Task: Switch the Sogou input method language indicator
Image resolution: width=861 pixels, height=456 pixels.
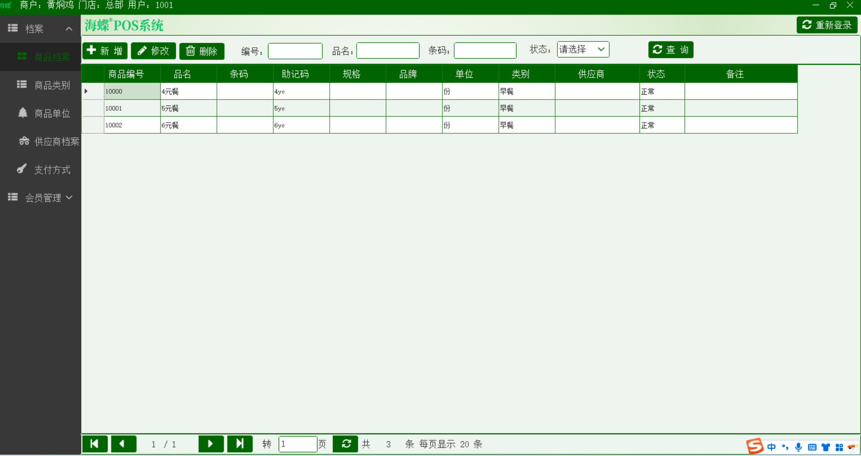Action: click(x=771, y=447)
